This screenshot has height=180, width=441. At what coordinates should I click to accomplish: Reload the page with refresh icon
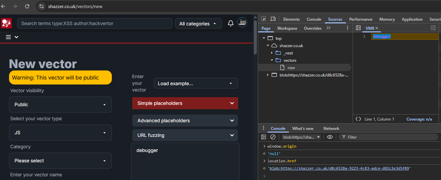click(27, 6)
